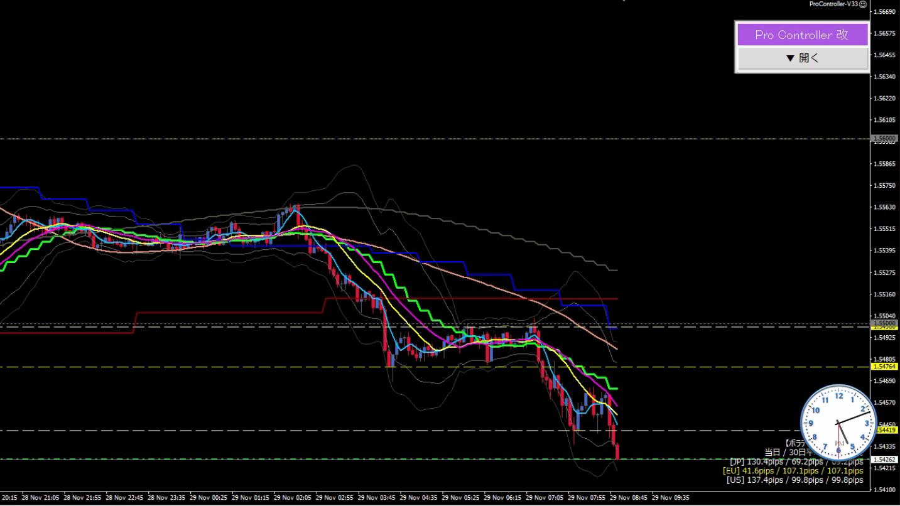900x506 pixels.
Task: Select the 1.55000 price level tag
Action: tap(884, 323)
